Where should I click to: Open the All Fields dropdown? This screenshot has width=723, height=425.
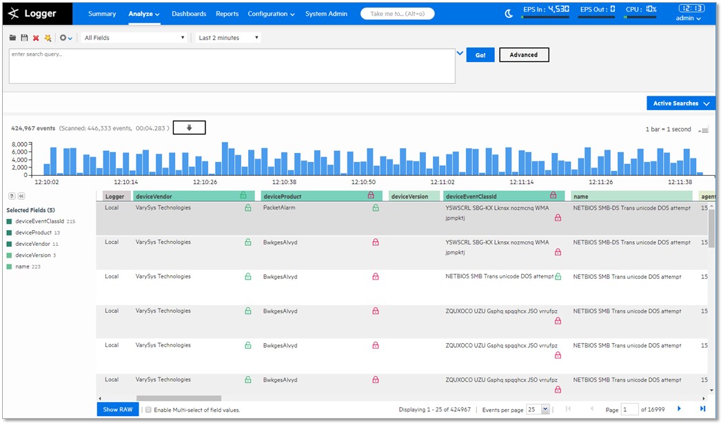coord(134,38)
